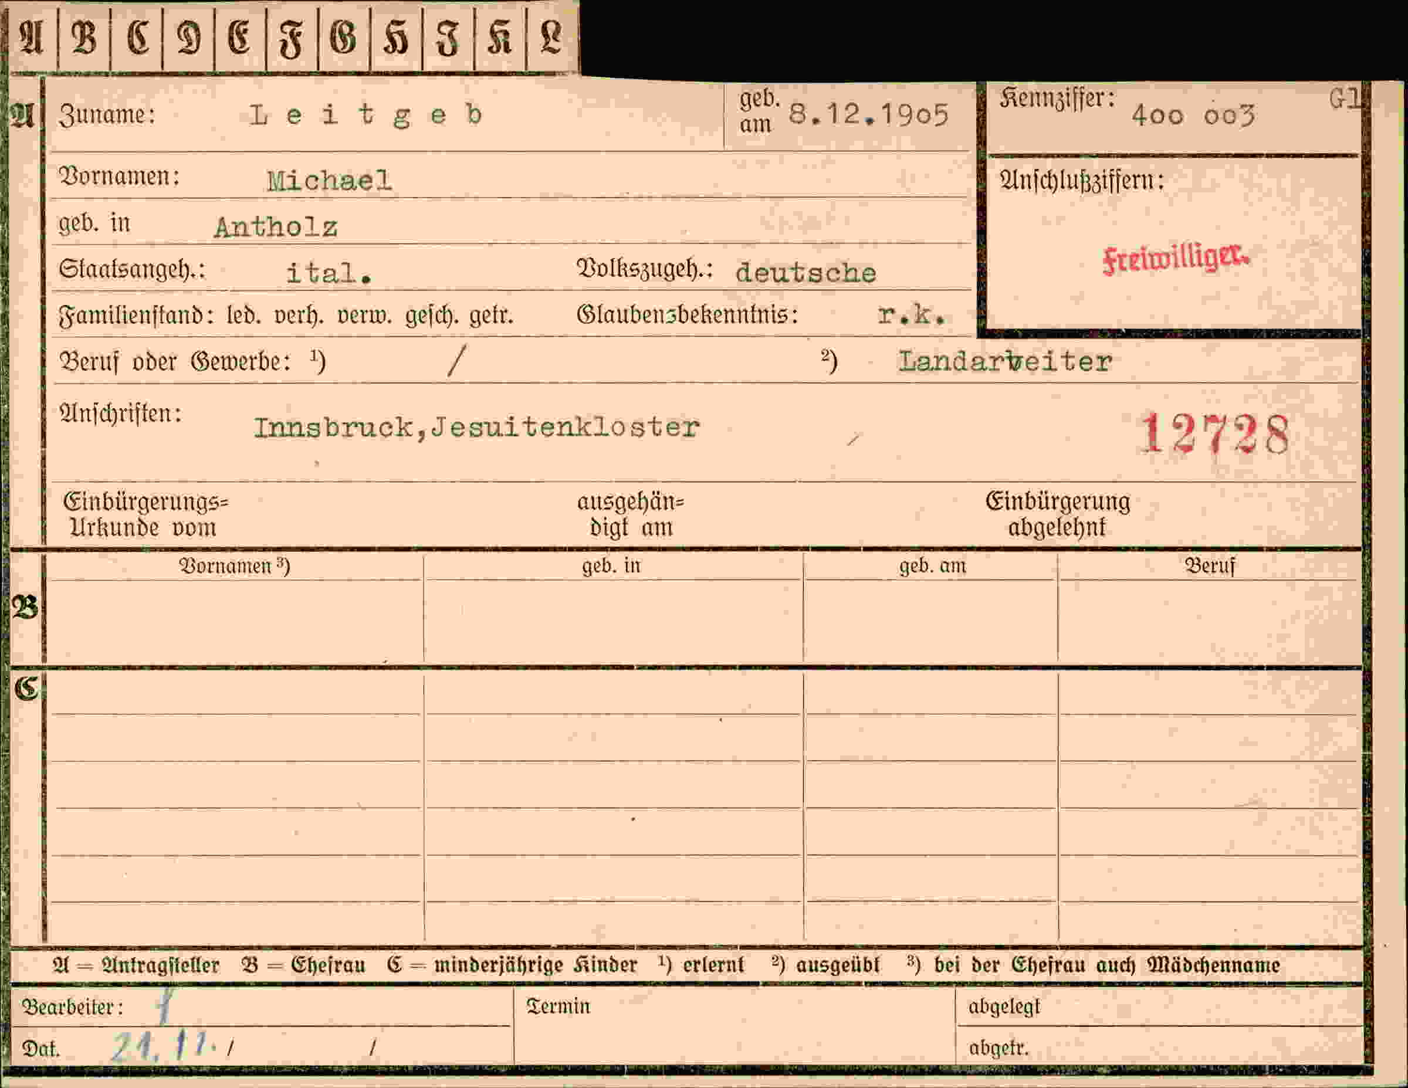1408x1088 pixels.
Task: Click the footnote "bei der Ehefrau auch Mädchenname"
Action: pos(1106,965)
